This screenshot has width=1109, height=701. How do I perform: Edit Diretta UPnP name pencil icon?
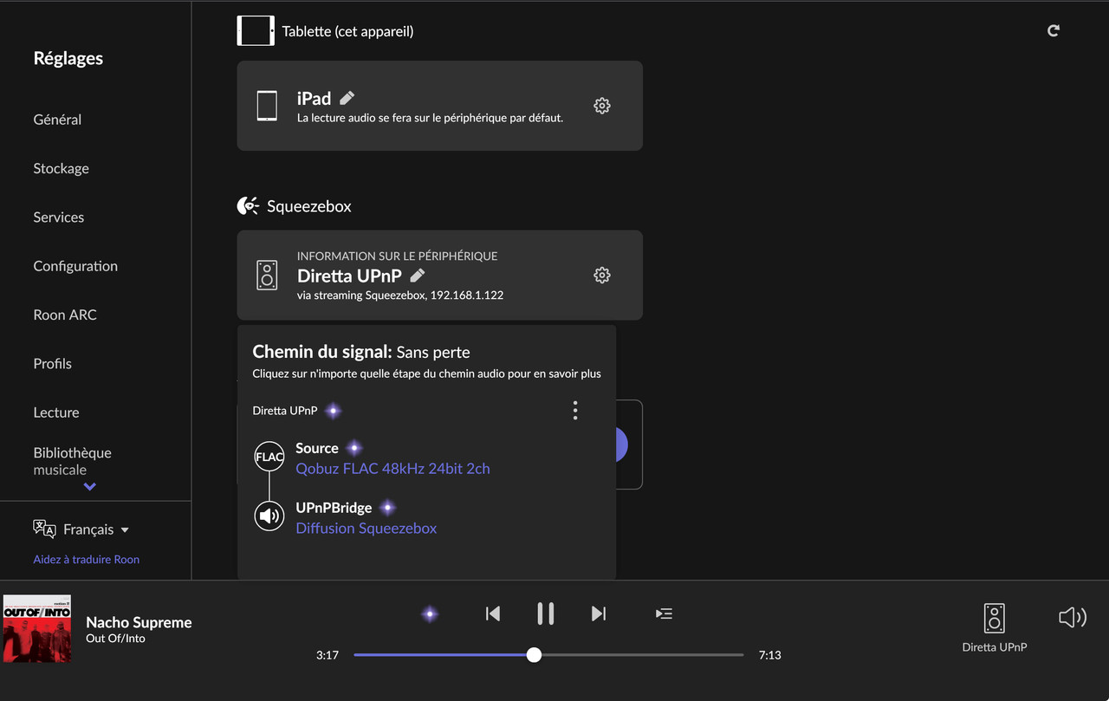coord(418,276)
